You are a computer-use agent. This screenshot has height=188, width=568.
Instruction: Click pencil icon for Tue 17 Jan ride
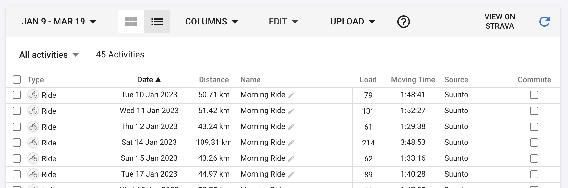click(x=291, y=174)
